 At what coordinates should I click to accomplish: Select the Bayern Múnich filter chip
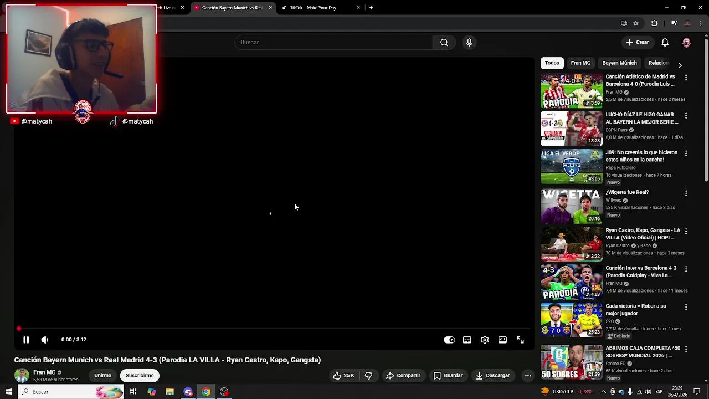pos(619,63)
